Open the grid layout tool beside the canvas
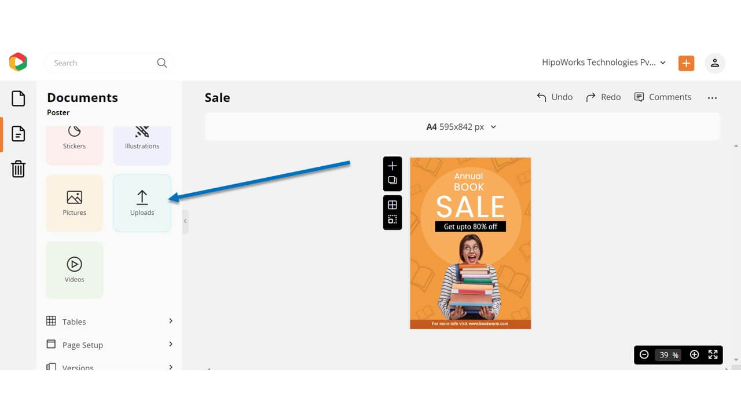Viewport: 741px width, 417px height. tap(392, 206)
